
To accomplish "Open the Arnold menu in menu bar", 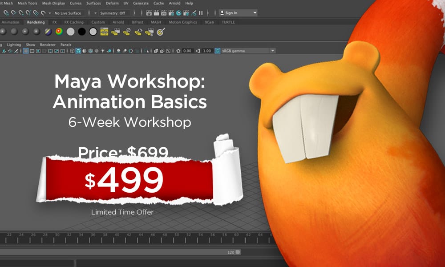I will (174, 3).
